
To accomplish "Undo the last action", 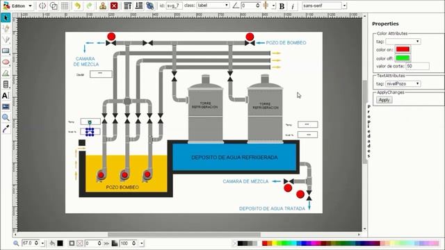I will 77,6.
